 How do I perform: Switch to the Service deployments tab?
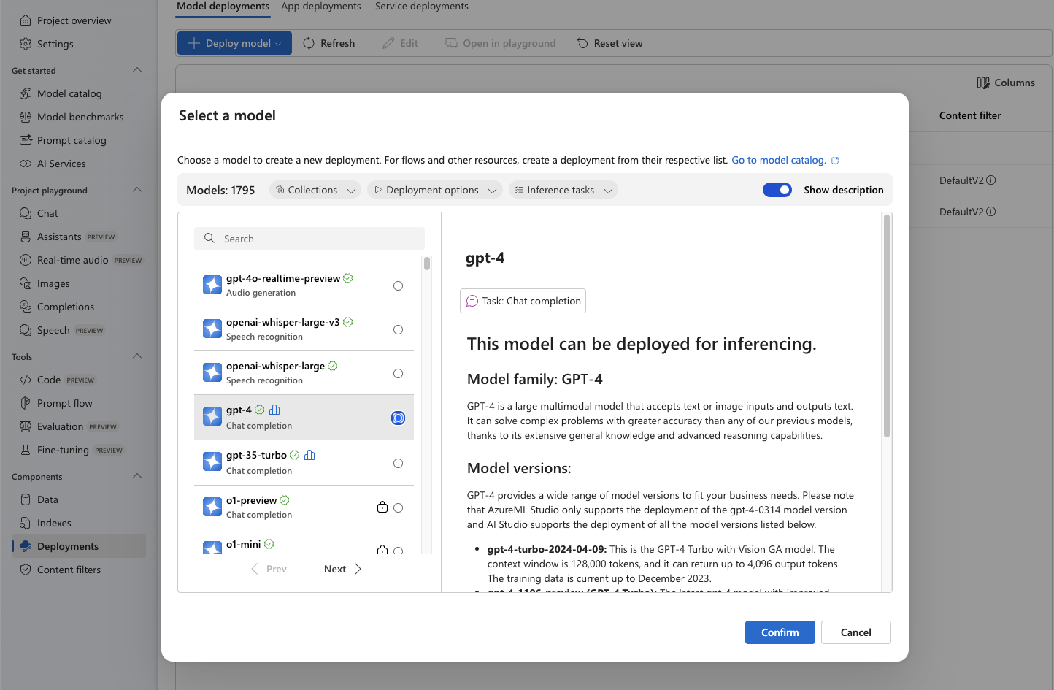[x=422, y=6]
